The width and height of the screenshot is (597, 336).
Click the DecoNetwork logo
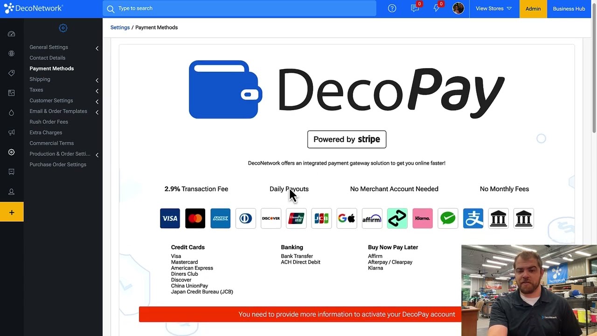[x=33, y=8]
